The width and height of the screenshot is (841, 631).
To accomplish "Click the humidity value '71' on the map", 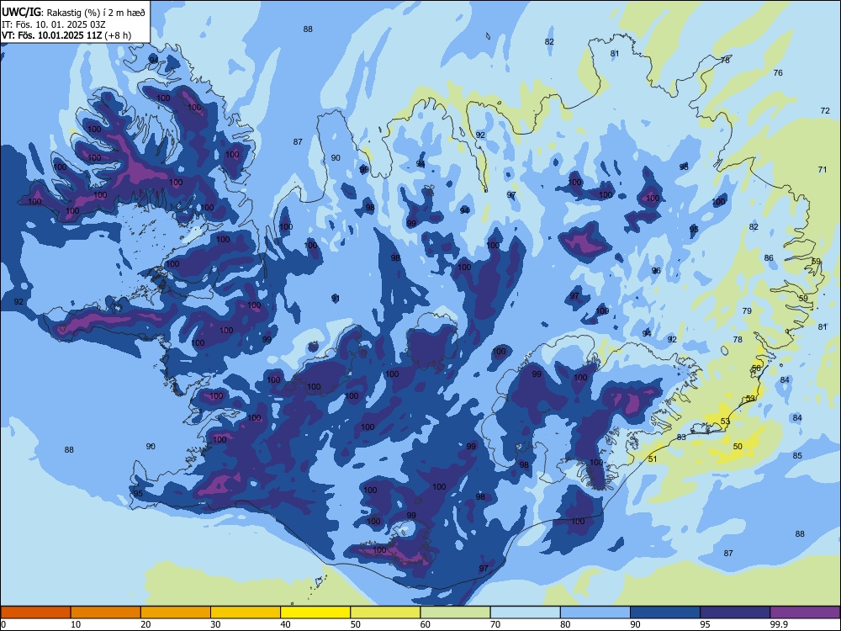I will pyautogui.click(x=822, y=170).
